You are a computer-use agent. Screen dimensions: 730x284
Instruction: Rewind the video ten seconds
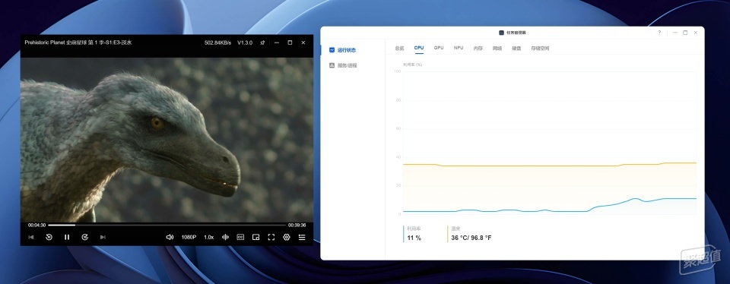tap(49, 237)
